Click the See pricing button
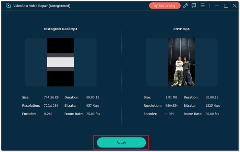 point(165,5)
